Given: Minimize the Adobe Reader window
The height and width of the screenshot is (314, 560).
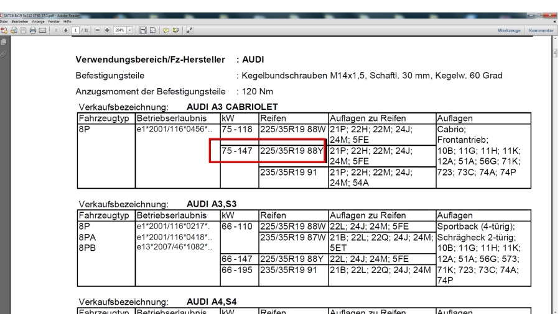Looking at the screenshot, I should [532, 15].
